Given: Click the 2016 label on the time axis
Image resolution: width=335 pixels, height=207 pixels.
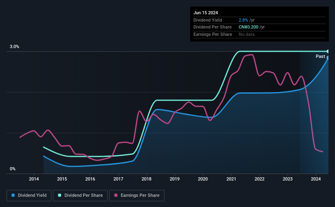Looking at the screenshot, I should (x=90, y=179).
